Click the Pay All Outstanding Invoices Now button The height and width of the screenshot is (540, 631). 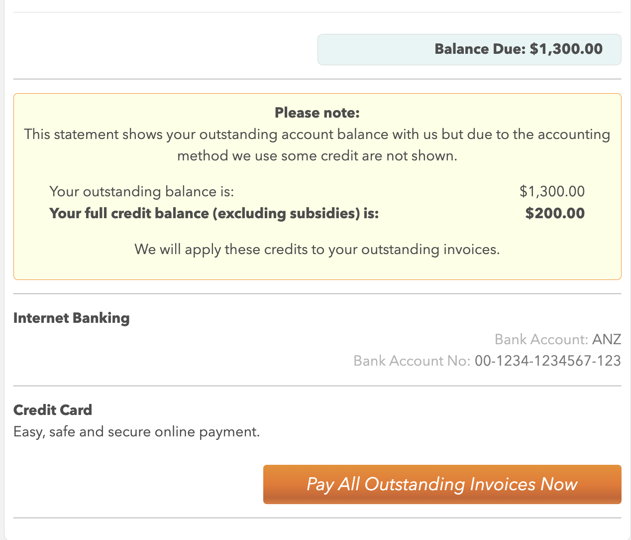(442, 484)
